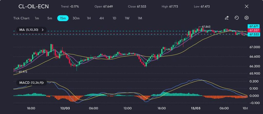The width and height of the screenshot is (263, 114).
Task: Select the 1m timeframe
Action: coord(37,18)
